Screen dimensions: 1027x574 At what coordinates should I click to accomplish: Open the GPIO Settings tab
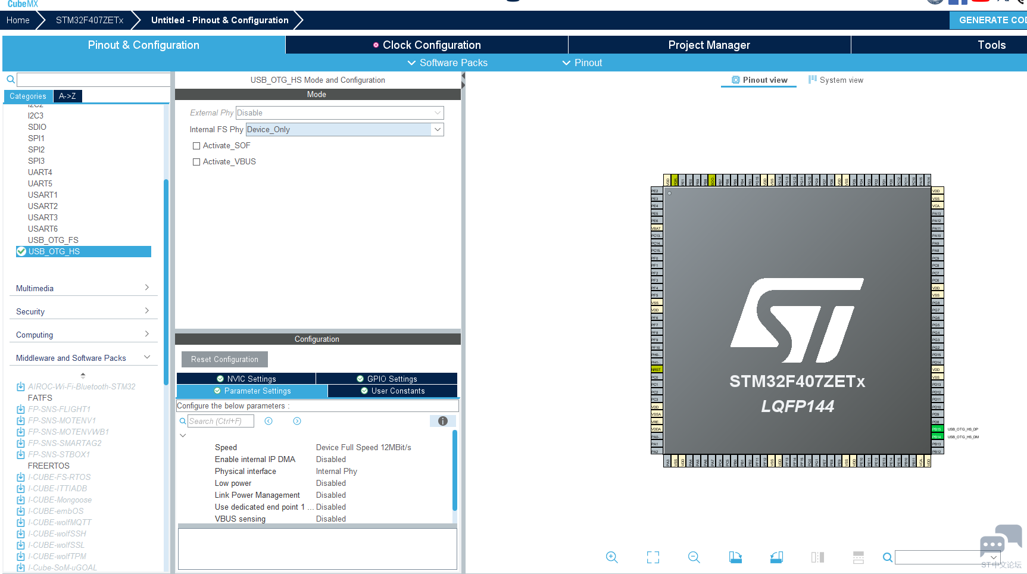click(386, 379)
